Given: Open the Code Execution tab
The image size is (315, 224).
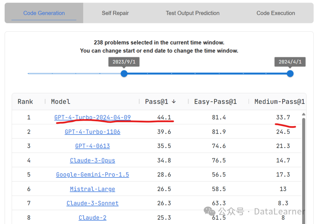Looking at the screenshot, I should pos(276,13).
